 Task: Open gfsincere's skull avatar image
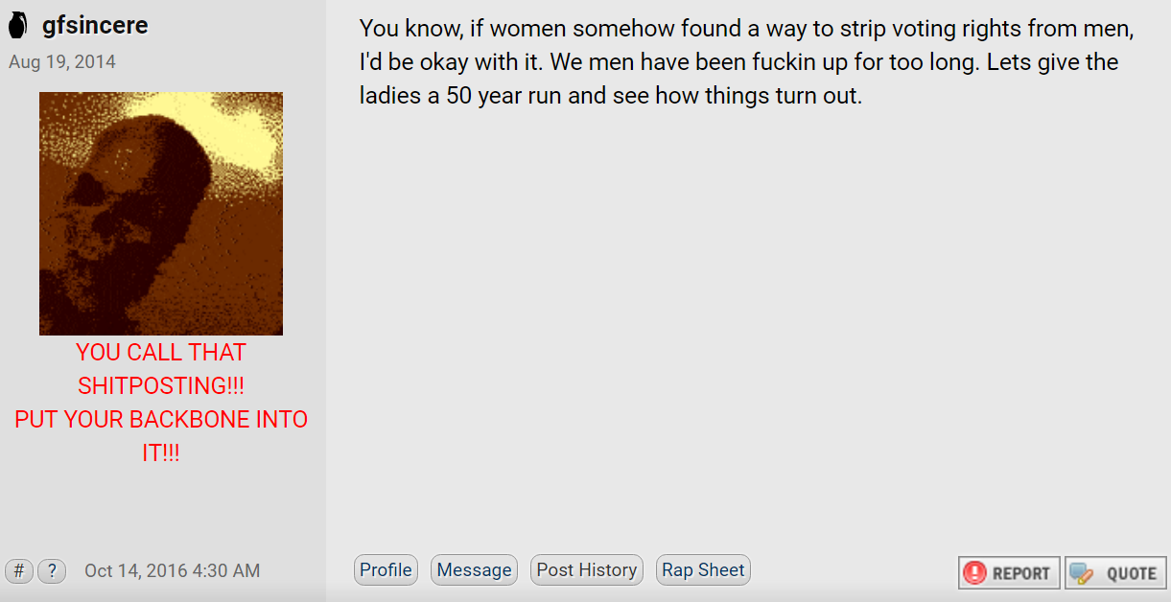[161, 214]
